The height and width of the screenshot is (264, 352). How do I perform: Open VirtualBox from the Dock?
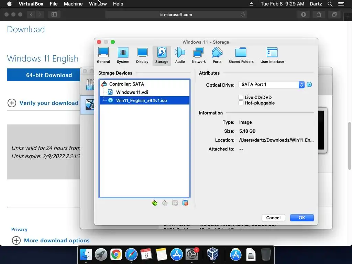(212, 254)
